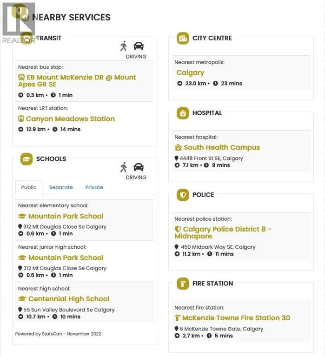The width and height of the screenshot is (325, 357).
Task: Click the Police shield icon
Action: coord(183,195)
